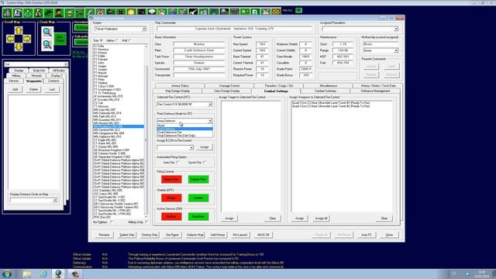Screen dimensions: 496x279
Task: Open the yellow sun system toolbar icon
Action: click(x=131, y=12)
